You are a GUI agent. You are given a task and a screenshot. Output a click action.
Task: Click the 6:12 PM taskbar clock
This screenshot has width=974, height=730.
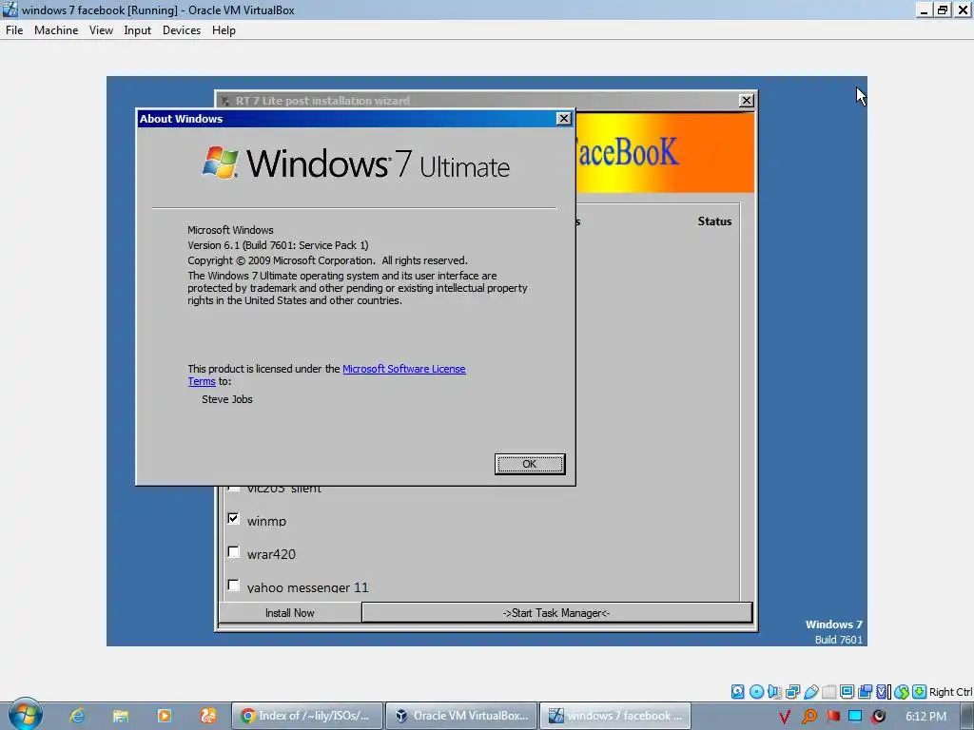pos(925,717)
